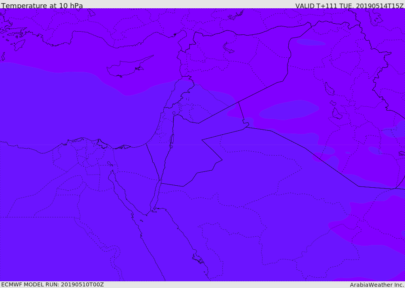Click 'ECMWF MODEL RUN: 20190510T00Z' footer text
The image size is (405, 288).
(53, 284)
